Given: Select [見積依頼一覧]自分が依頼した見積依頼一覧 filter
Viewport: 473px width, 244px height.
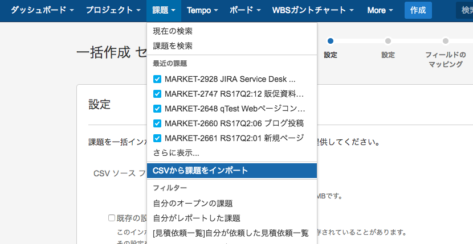Looking at the screenshot, I should [x=232, y=233].
